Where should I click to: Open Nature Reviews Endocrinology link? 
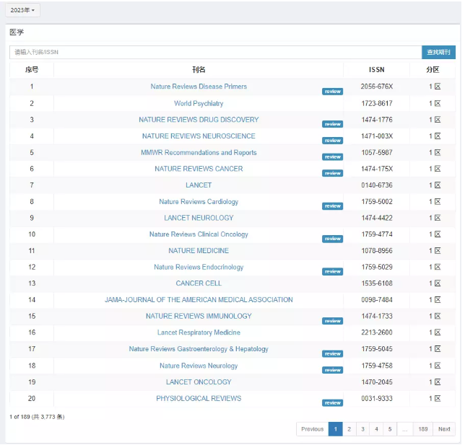(x=199, y=268)
